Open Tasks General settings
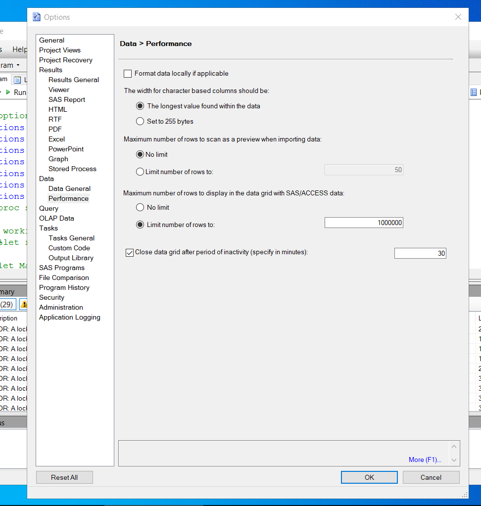Viewport: 481px width, 506px height. coord(71,238)
